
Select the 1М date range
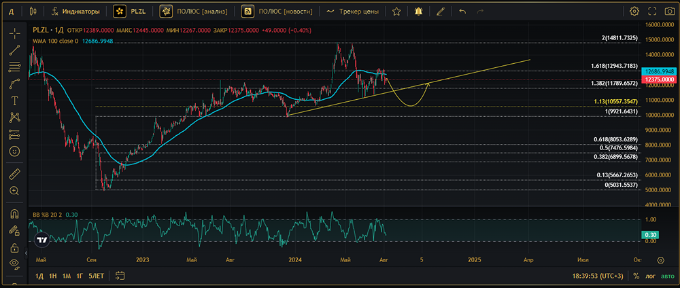[x=67, y=276]
